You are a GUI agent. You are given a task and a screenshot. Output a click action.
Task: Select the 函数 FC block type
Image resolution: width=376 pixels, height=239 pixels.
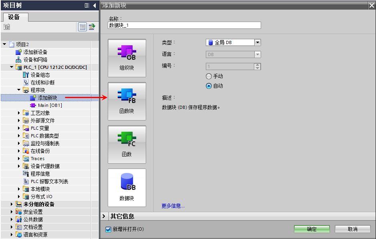(127, 144)
